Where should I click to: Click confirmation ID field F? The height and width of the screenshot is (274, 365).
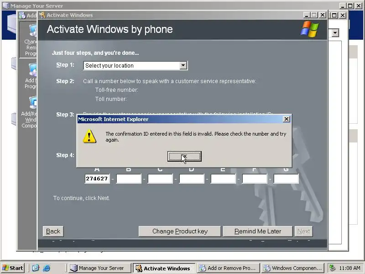pos(255,179)
